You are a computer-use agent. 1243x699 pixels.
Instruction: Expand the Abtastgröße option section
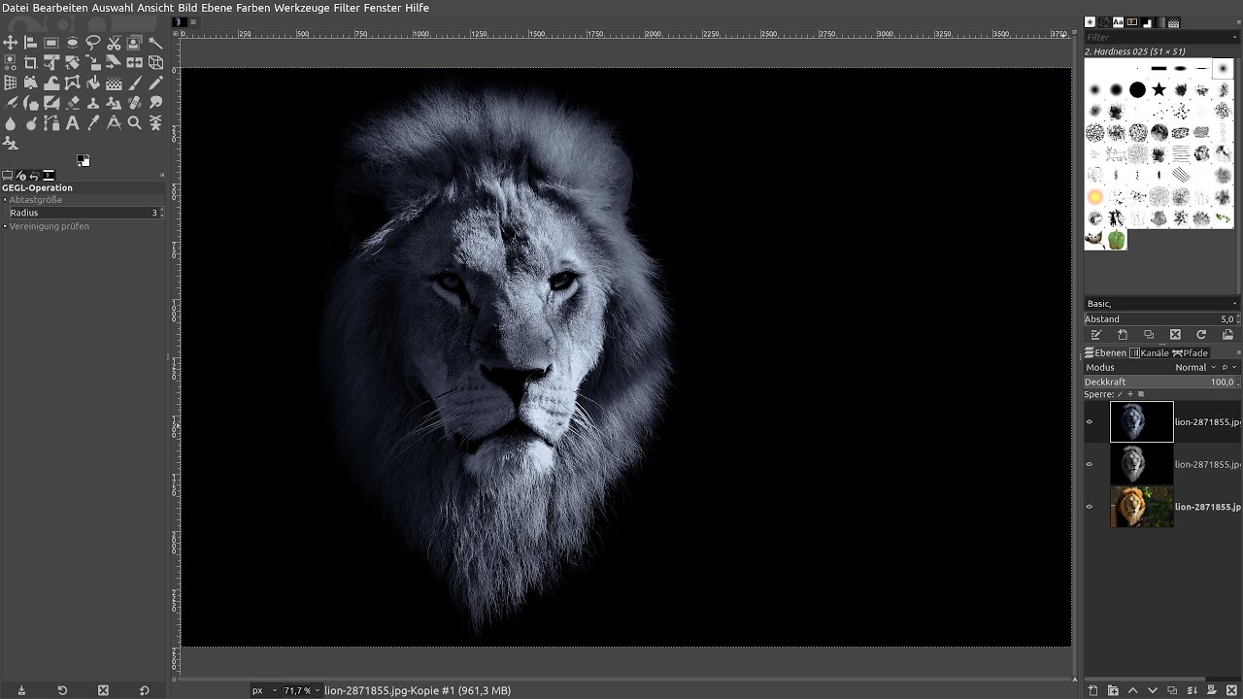pos(36,200)
